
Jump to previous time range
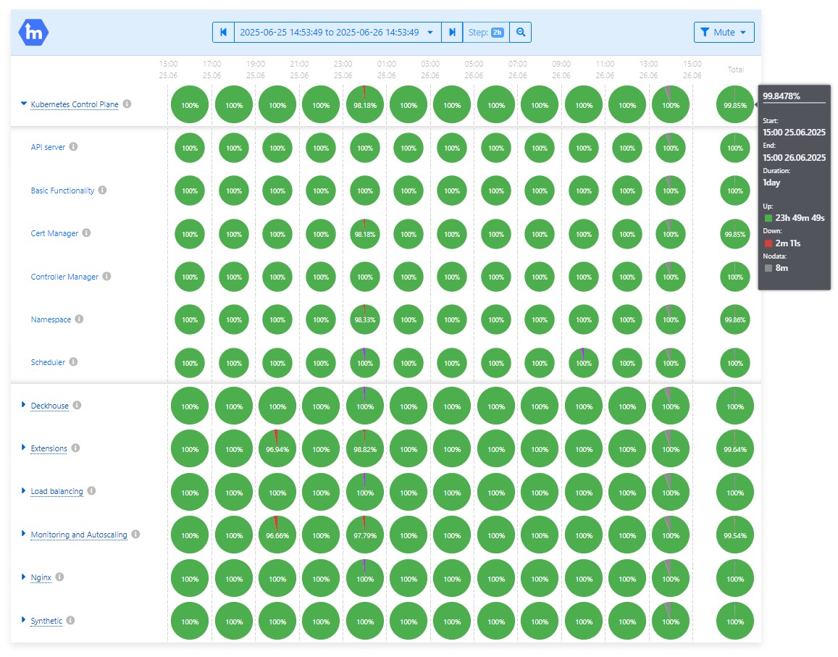(x=223, y=32)
